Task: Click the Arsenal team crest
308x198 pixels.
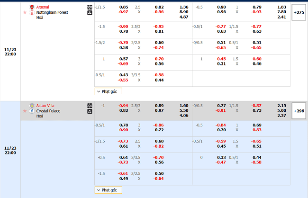Action: click(32, 8)
